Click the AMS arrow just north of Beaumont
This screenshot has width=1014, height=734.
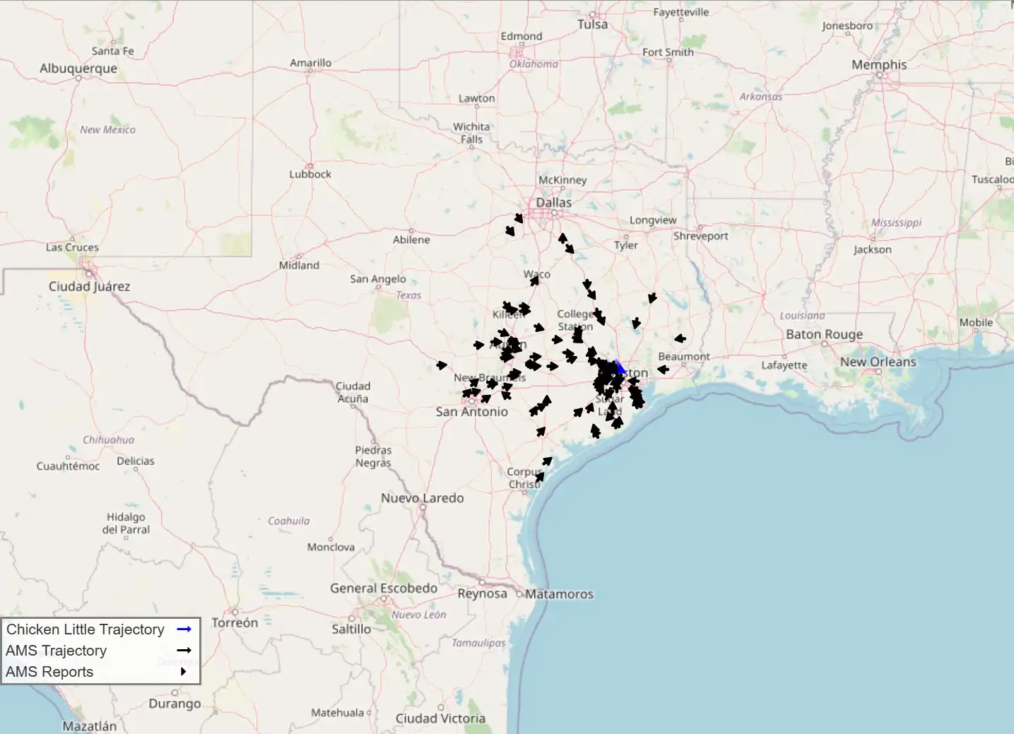[680, 339]
